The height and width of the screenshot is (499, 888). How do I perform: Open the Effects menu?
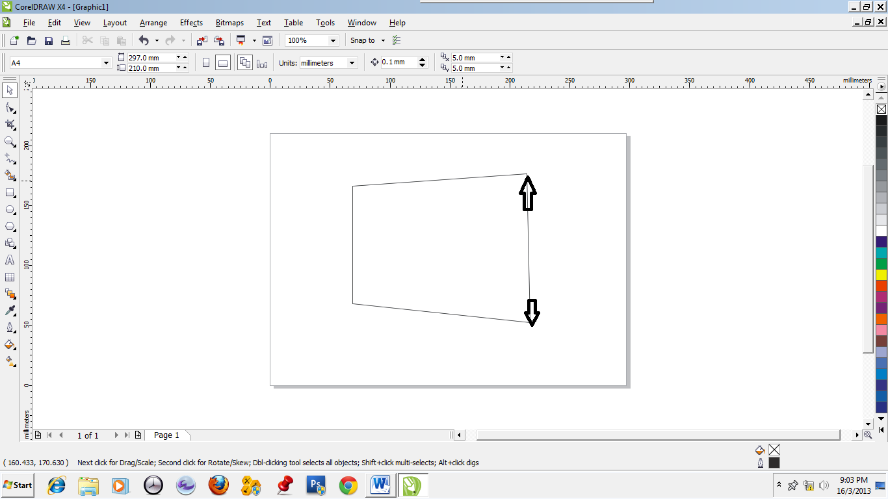pos(190,23)
